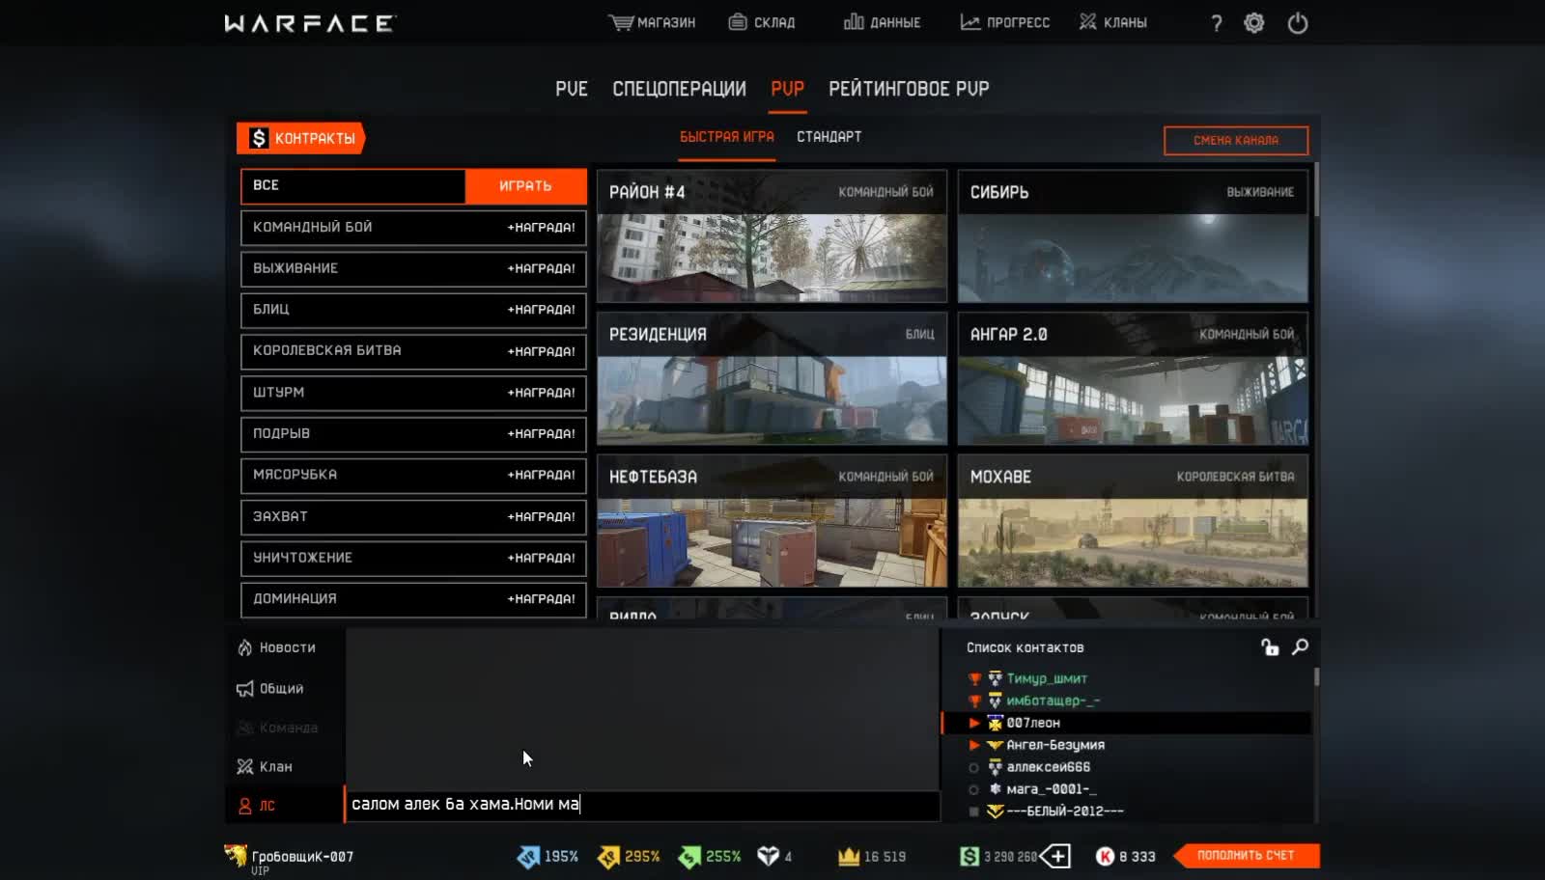This screenshot has width=1545, height=880.
Task: Open the Сибирь survival map card
Action: pyautogui.click(x=1133, y=236)
